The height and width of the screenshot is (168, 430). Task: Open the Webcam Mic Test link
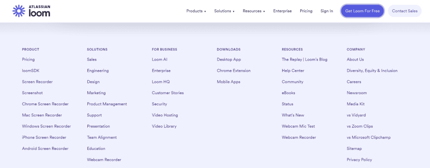298,126
